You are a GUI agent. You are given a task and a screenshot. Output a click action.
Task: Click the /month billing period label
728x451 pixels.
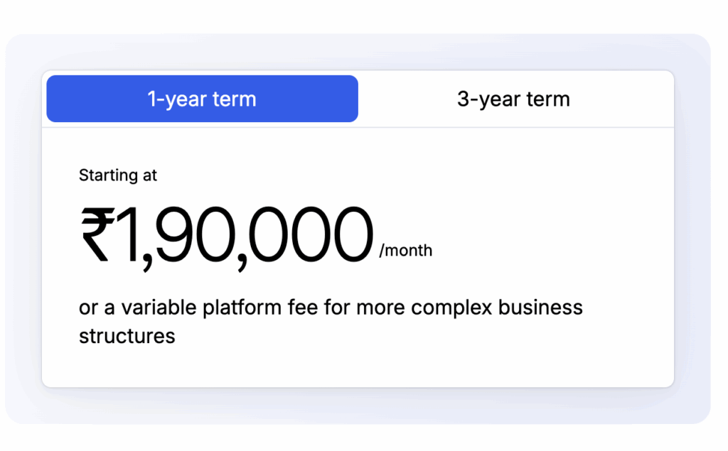point(406,251)
